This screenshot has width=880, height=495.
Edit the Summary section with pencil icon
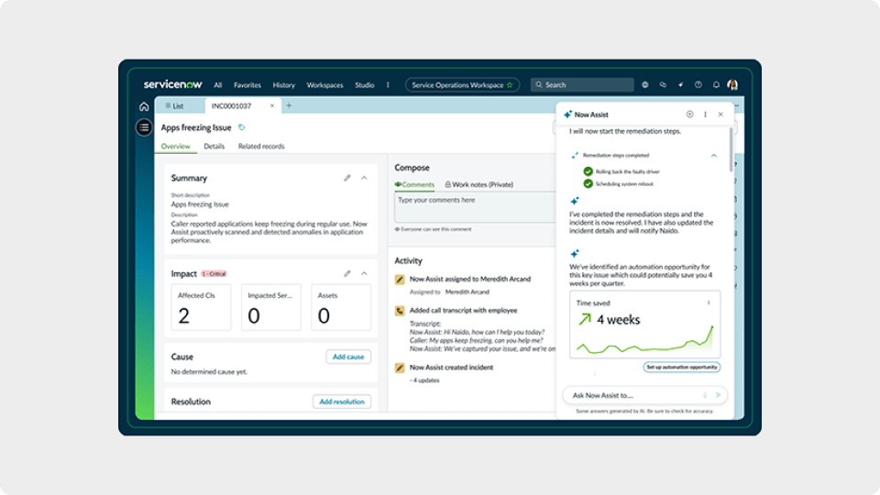click(x=347, y=178)
